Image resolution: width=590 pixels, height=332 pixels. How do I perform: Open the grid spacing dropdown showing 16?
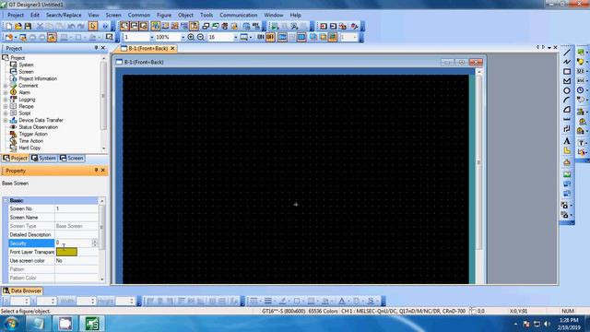click(x=236, y=37)
